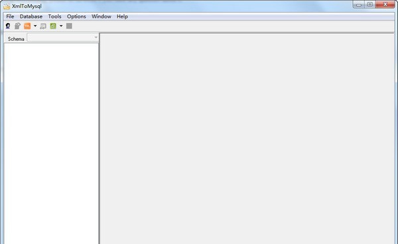This screenshot has width=398, height=244.
Task: Click the gray square stop icon
Action: [69, 26]
